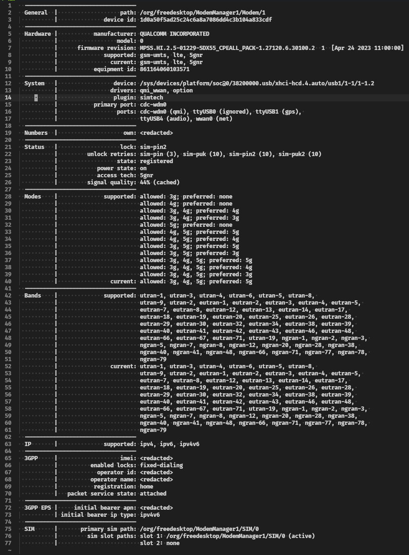
Task: Click the sysfs device path under System
Action: point(257,83)
